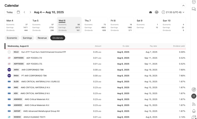Go to the next week arrow
Image resolution: width=197 pixels, height=119 pixels.
[x=30, y=12]
